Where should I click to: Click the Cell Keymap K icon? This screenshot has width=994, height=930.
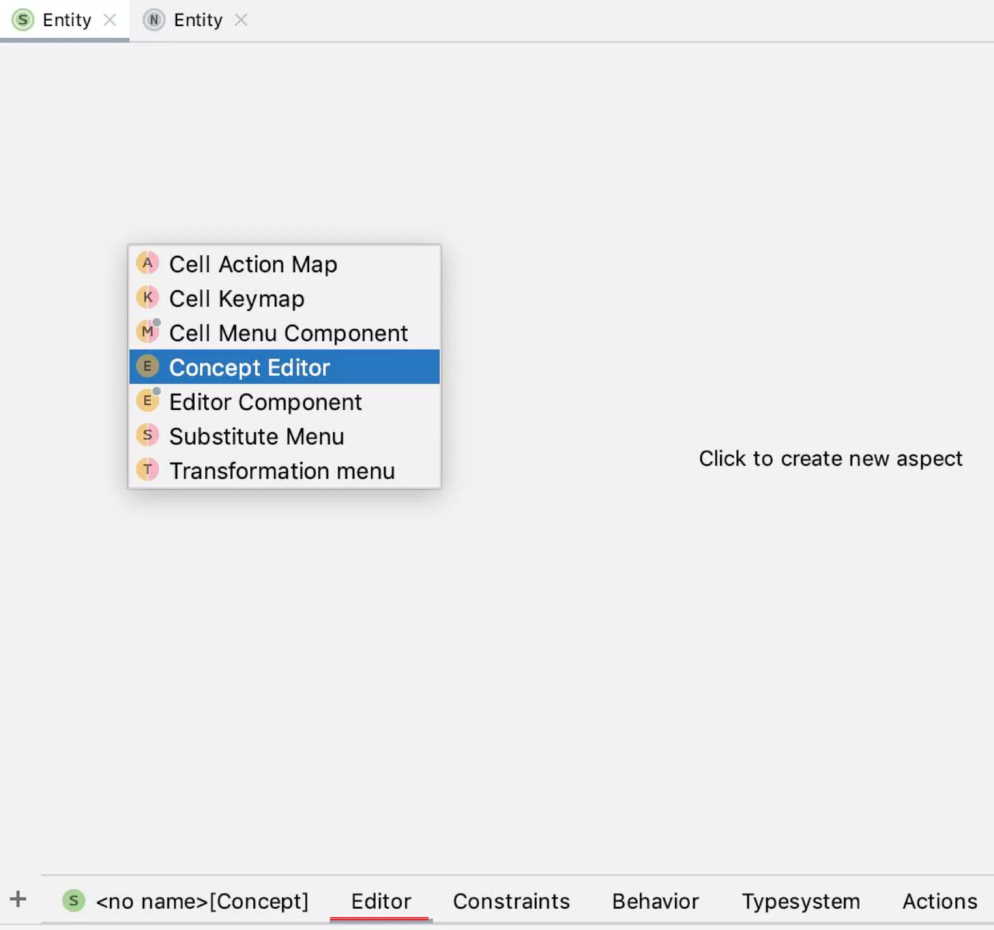pyautogui.click(x=147, y=298)
